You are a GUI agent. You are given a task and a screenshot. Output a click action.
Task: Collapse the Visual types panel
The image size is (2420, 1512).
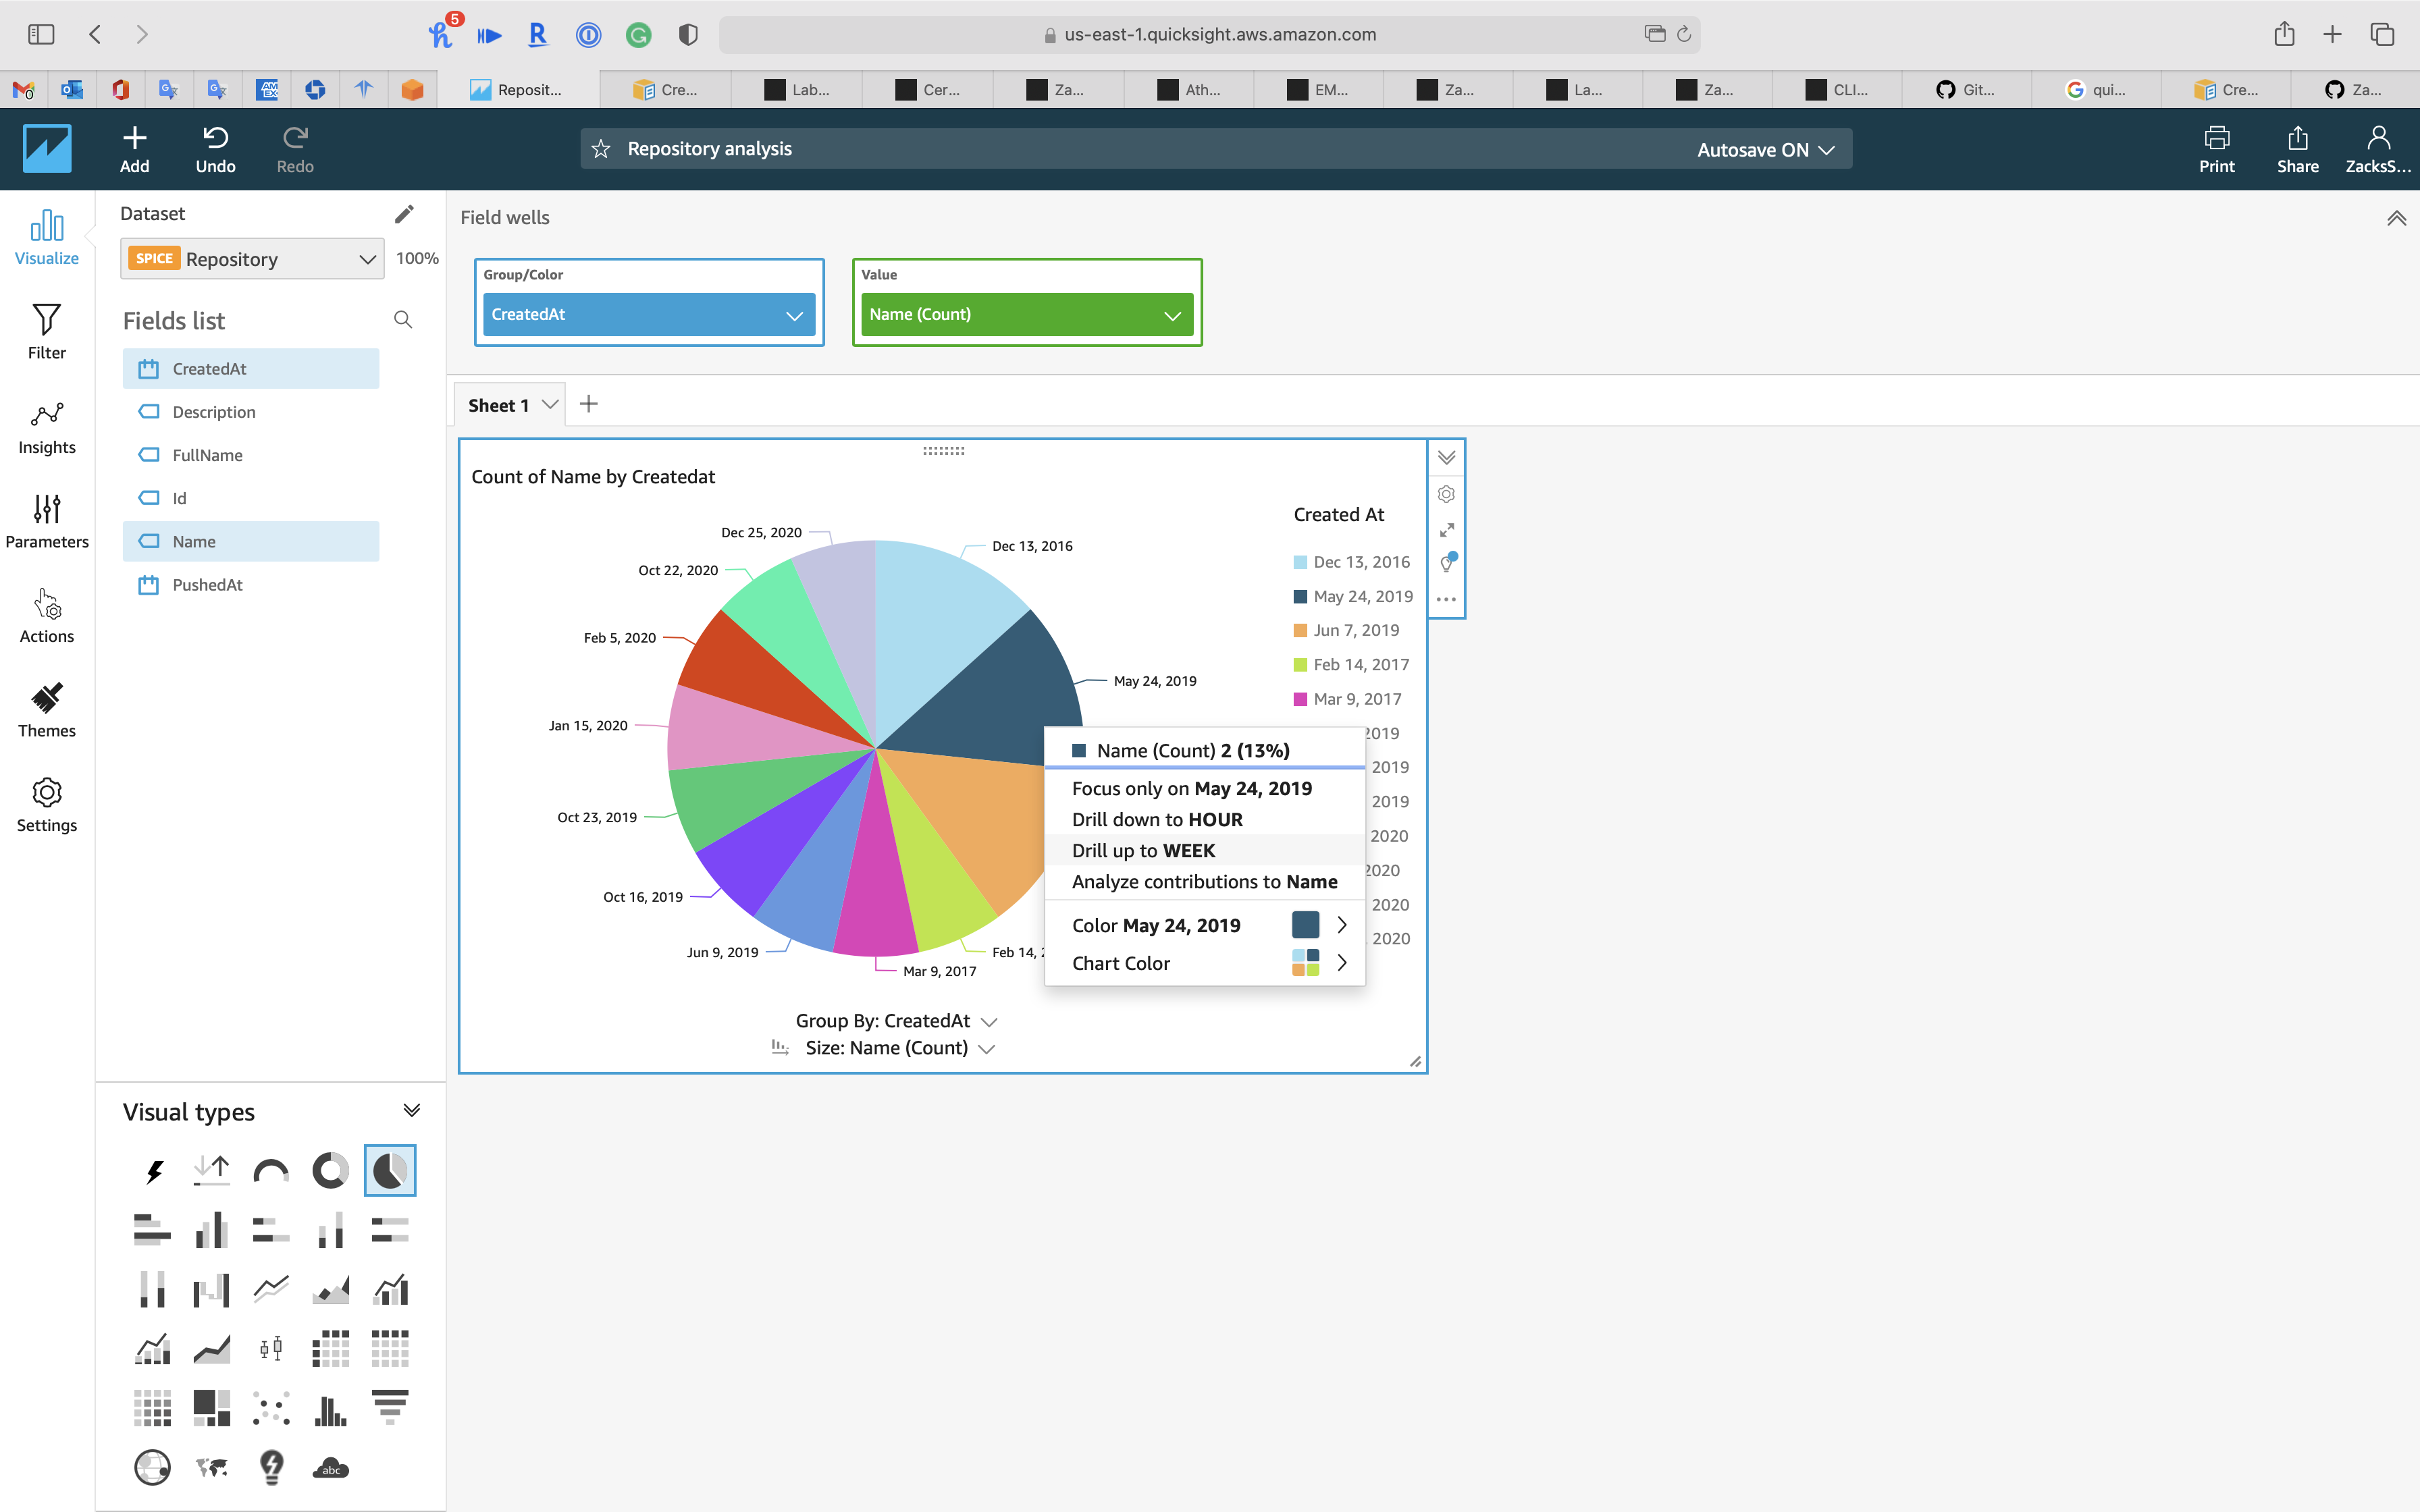pos(411,1111)
